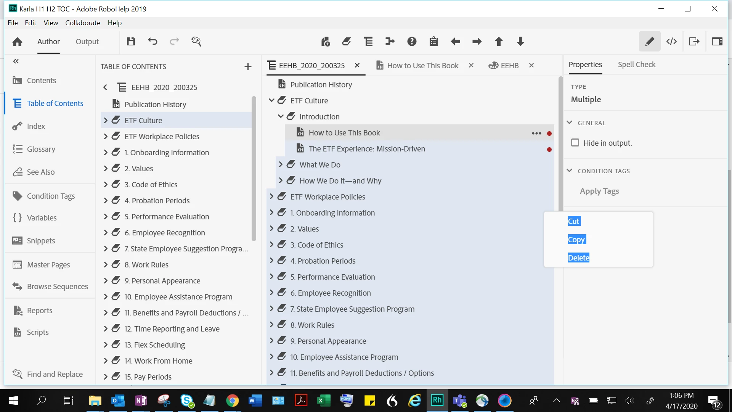Check the Hide in output checkbox
Screen dimensions: 732x412
point(575,143)
